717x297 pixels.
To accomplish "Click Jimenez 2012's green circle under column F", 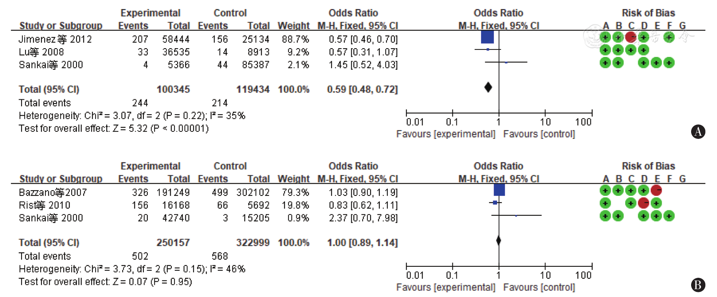I will (669, 37).
